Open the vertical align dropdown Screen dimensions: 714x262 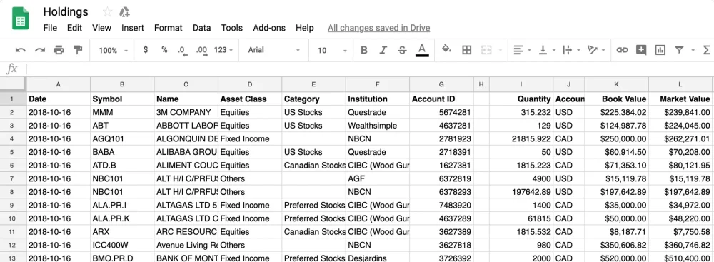[x=547, y=50]
